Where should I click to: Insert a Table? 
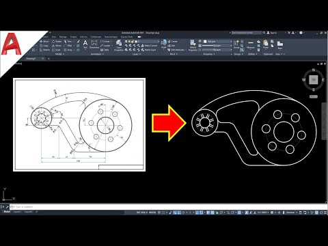[105, 50]
